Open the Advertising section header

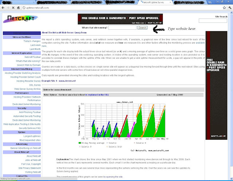point(22,144)
